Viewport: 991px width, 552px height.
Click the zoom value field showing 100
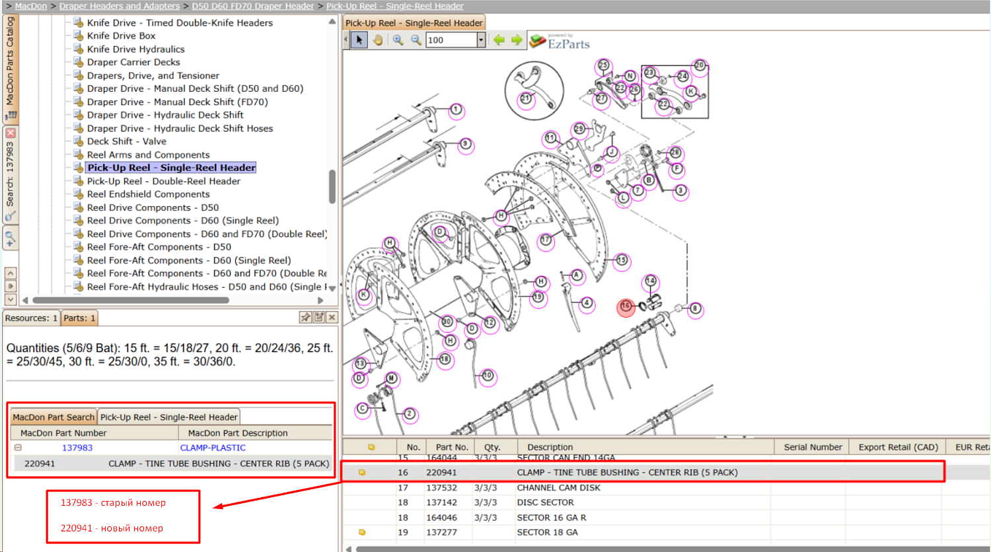point(452,40)
